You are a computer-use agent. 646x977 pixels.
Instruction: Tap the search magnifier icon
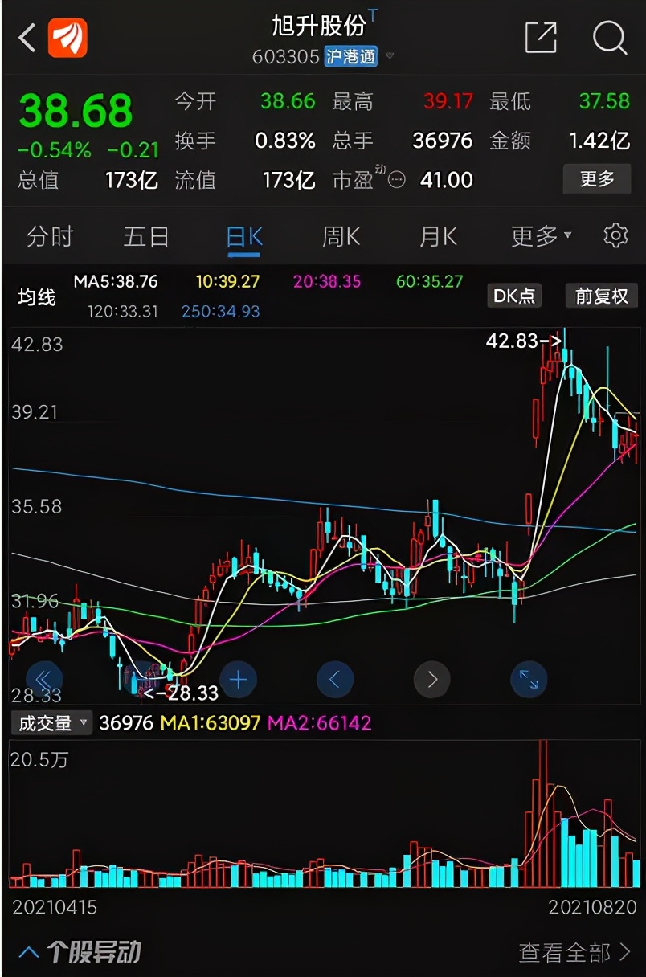pyautogui.click(x=610, y=37)
